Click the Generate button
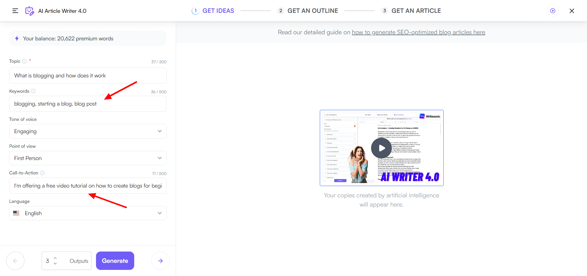587x276 pixels. click(115, 261)
